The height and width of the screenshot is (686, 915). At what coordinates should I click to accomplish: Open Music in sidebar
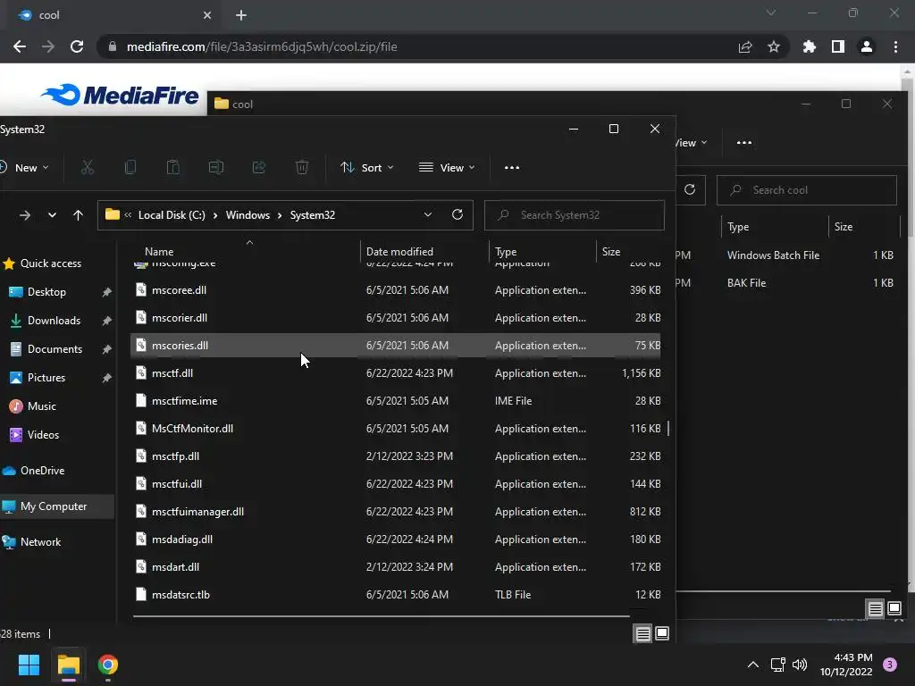click(41, 406)
